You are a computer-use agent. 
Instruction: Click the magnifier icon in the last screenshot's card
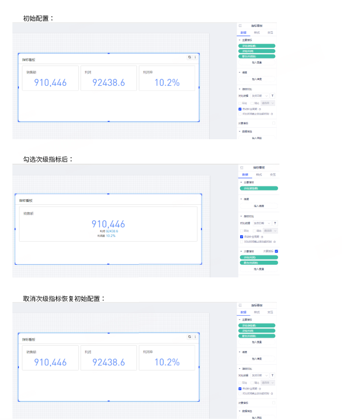point(189,337)
